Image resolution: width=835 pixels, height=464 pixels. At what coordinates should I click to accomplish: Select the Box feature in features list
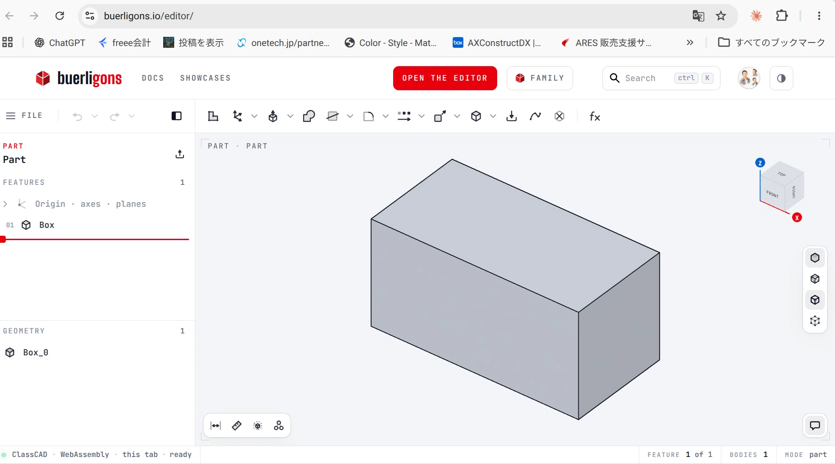[x=94, y=225]
